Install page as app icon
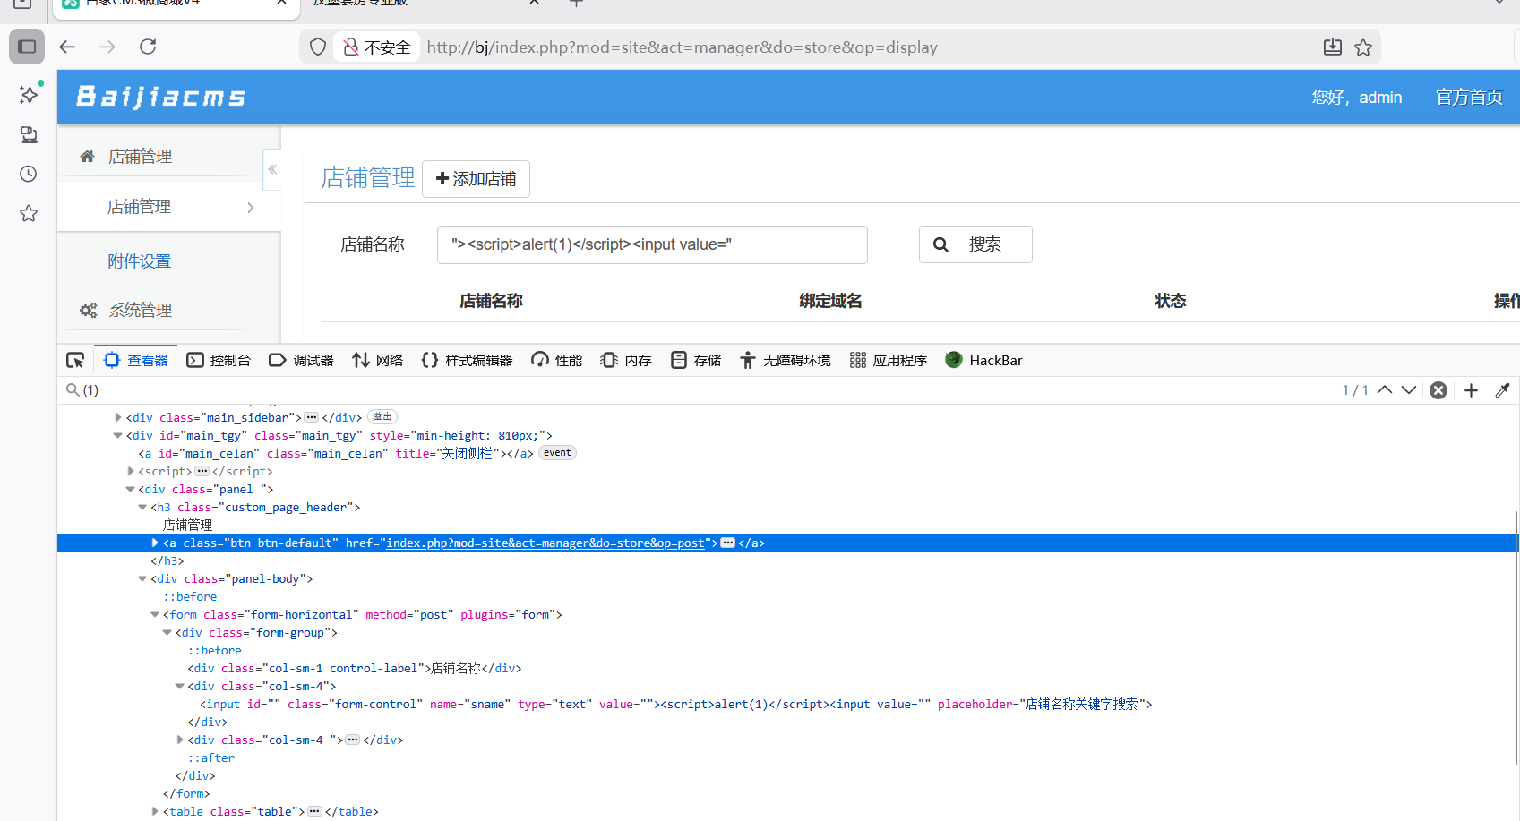Viewport: 1520px width, 821px height. click(x=1333, y=47)
